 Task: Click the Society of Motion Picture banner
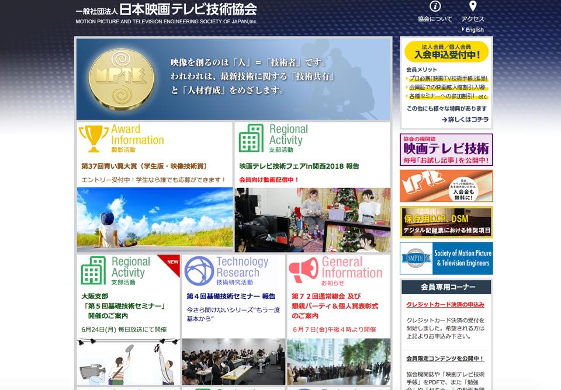446,259
